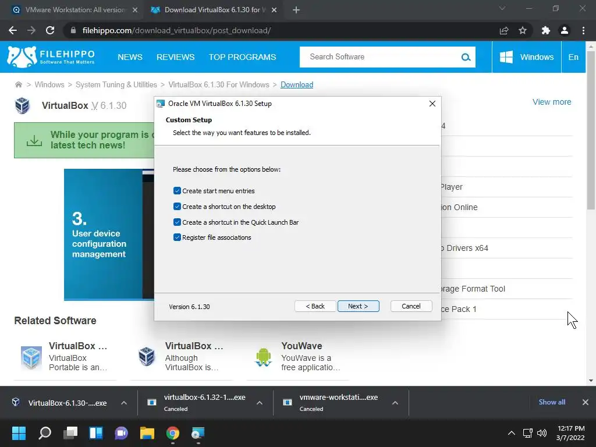Screen dimensions: 596x447
Task: Open the Chrome extensions puzzle icon
Action: coord(546,30)
